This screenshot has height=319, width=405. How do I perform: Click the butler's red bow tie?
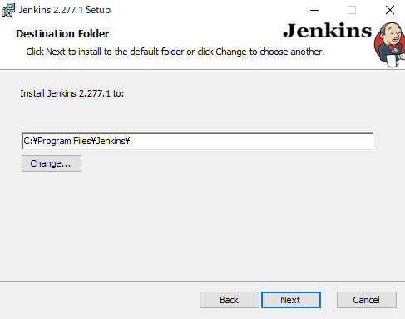tap(394, 47)
